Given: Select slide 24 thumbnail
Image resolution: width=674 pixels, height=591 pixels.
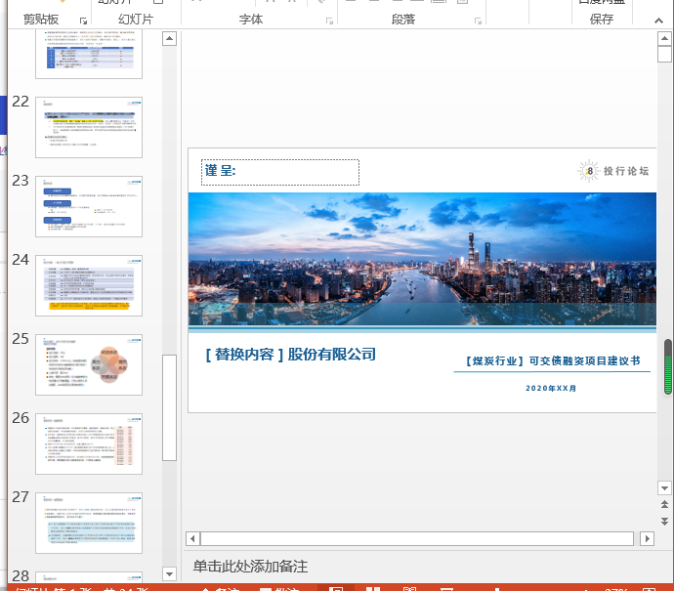Looking at the screenshot, I should 89,285.
